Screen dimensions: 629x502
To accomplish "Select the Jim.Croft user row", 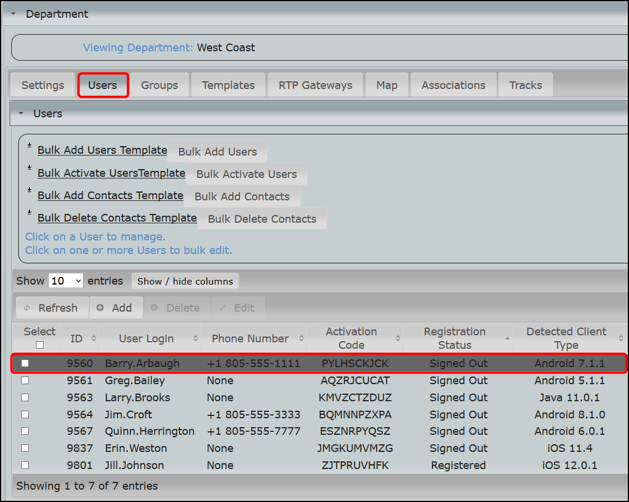I will click(x=319, y=414).
